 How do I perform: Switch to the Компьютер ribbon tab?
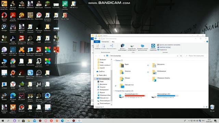[x=105, y=42]
